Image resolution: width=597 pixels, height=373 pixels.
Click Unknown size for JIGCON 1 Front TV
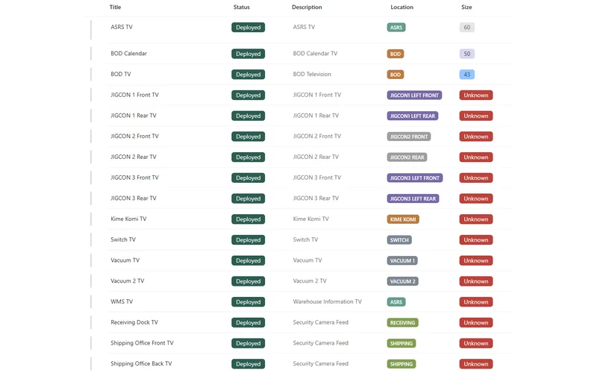(476, 95)
